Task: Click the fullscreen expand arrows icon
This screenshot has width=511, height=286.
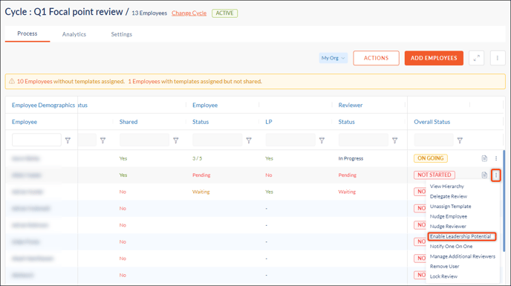Action: point(476,58)
